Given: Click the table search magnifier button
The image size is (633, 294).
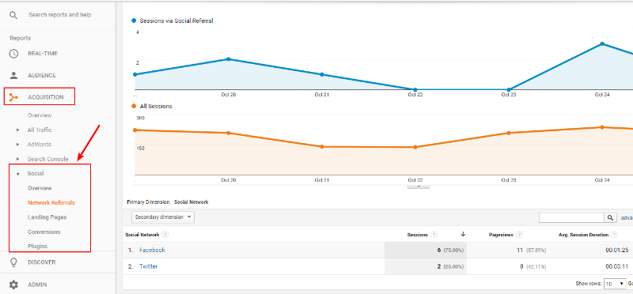Looking at the screenshot, I should pyautogui.click(x=610, y=217).
